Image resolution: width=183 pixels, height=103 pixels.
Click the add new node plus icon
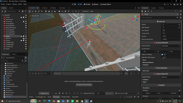tap(2, 11)
